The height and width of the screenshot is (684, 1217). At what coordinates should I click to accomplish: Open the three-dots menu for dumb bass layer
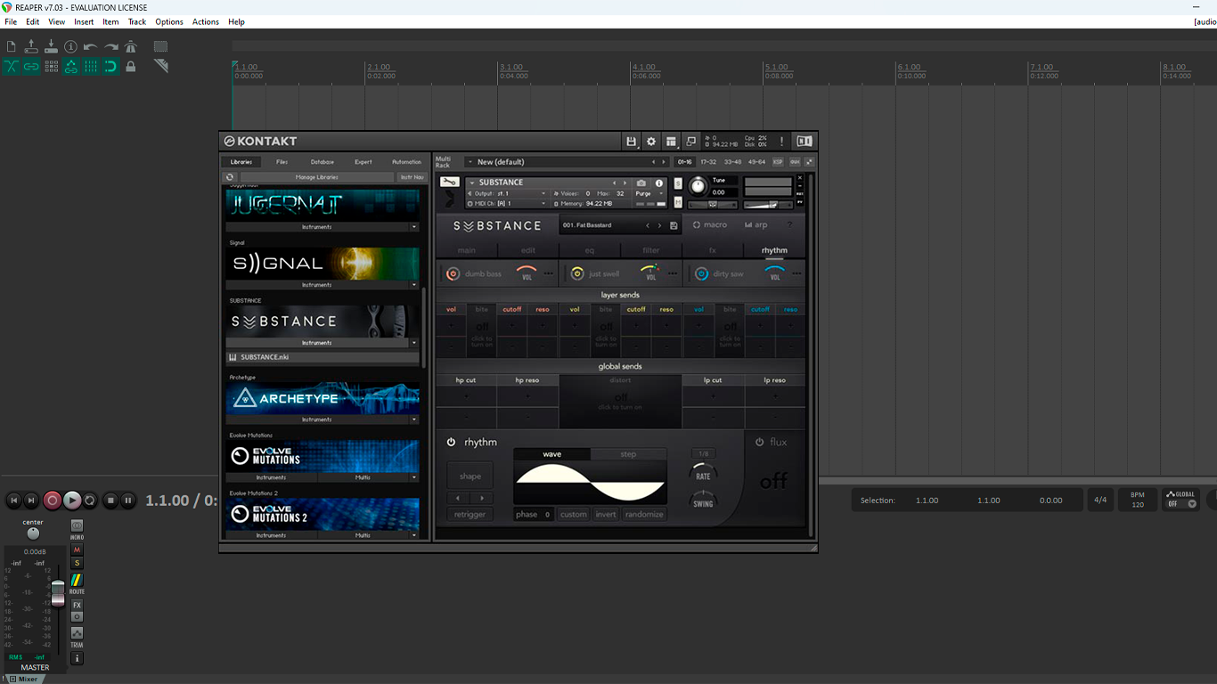pyautogui.click(x=549, y=274)
